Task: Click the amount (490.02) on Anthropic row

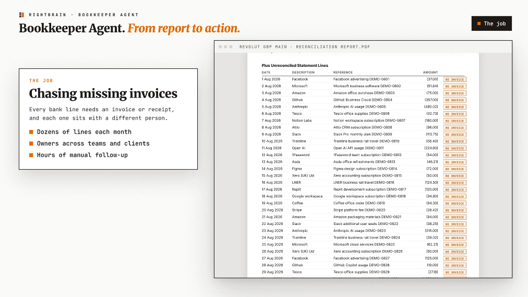Action: pyautogui.click(x=431, y=107)
